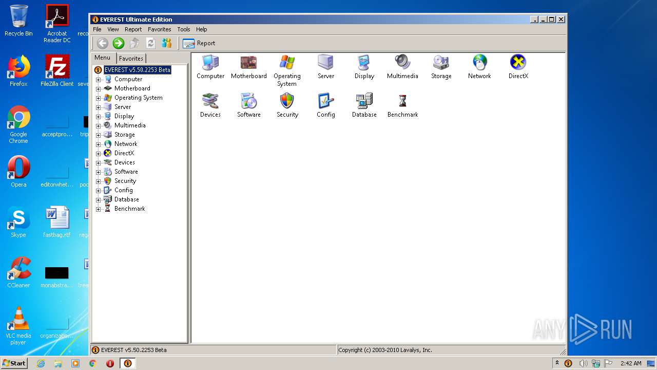Image resolution: width=657 pixels, height=370 pixels.
Task: Select EVEREST v5.50.2253 Beta tree root
Action: coord(137,70)
